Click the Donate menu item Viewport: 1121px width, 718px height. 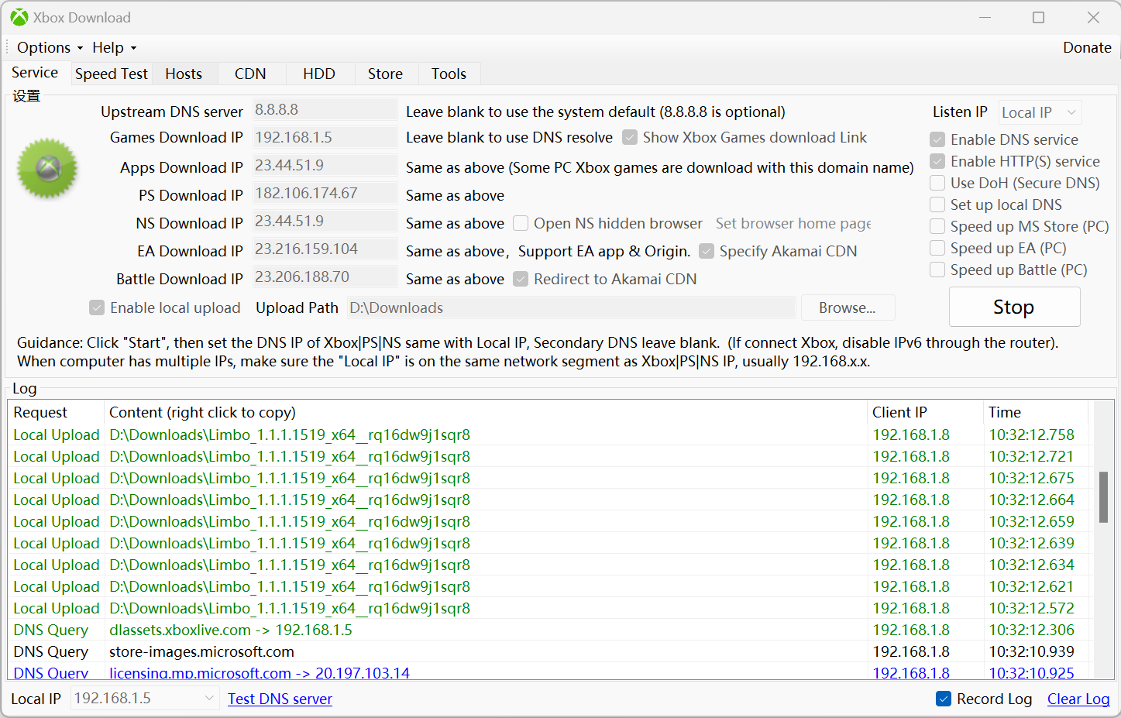click(1087, 47)
